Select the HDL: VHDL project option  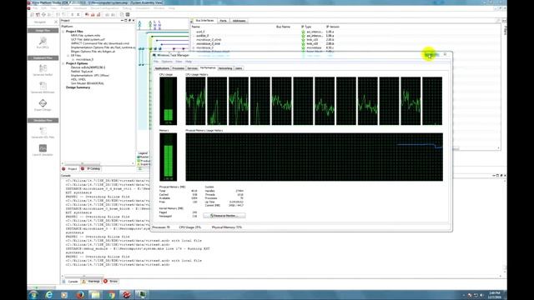(78, 79)
